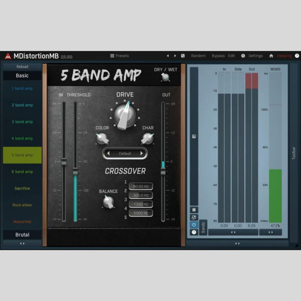Click the vertical Bands button
This screenshot has width=301, height=301.
pos(203,228)
